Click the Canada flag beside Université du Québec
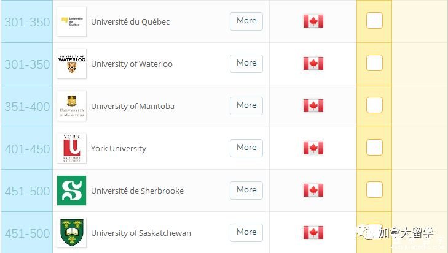This screenshot has width=448, height=253. pos(313,21)
